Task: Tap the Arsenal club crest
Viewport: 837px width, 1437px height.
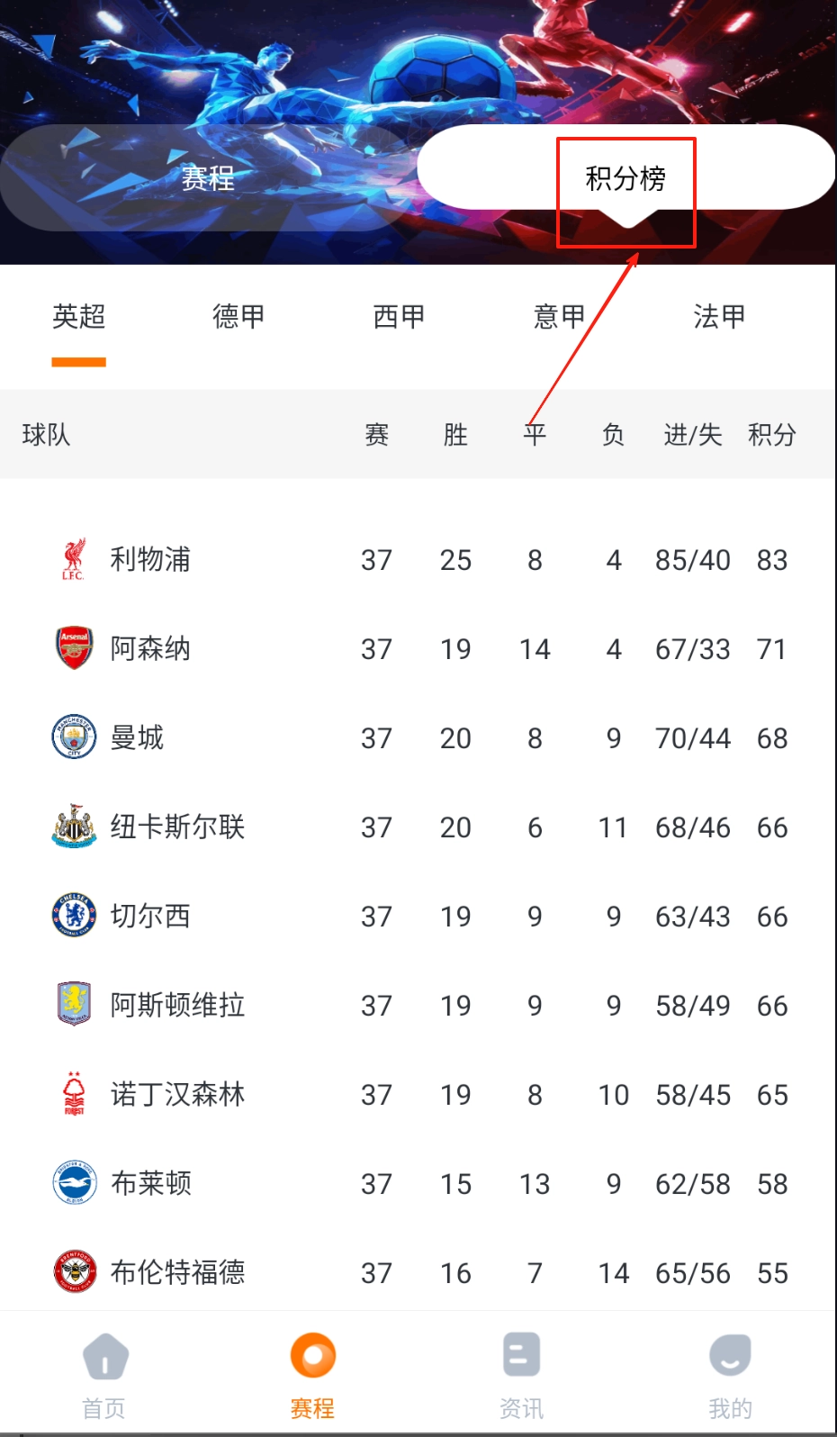Action: [x=74, y=648]
